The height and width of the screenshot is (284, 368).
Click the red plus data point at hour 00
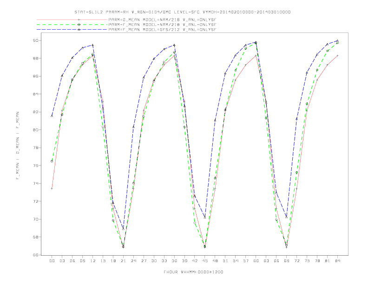[52, 188]
